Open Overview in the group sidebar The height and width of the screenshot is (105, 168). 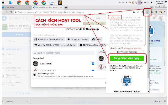pos(10,55)
